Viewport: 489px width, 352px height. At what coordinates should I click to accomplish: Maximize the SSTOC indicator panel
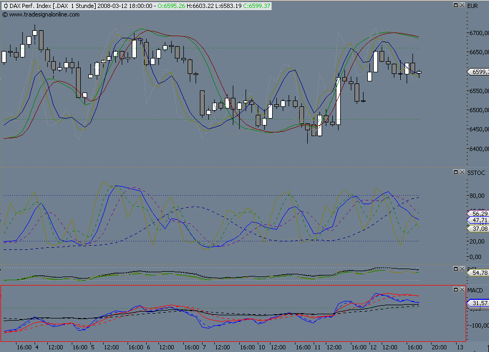coord(456,172)
